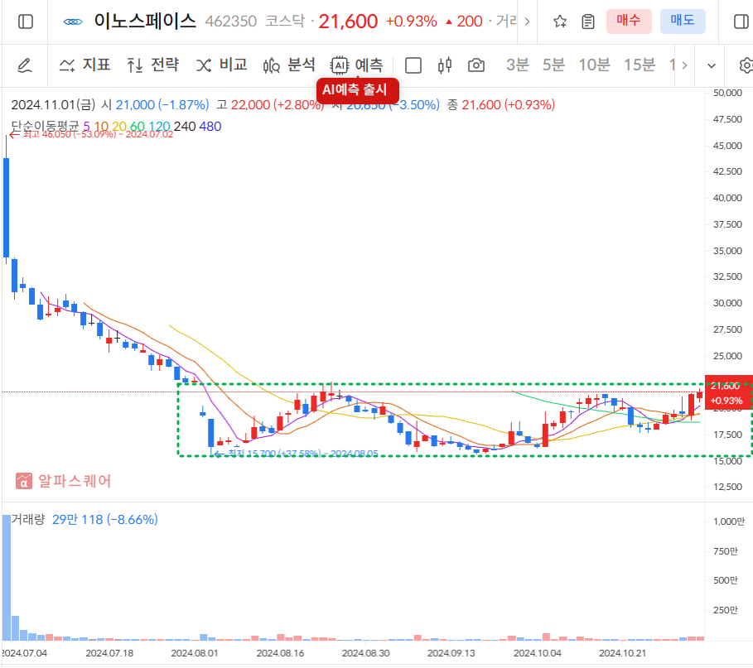Click the 50,000 price axis label

(x=727, y=93)
